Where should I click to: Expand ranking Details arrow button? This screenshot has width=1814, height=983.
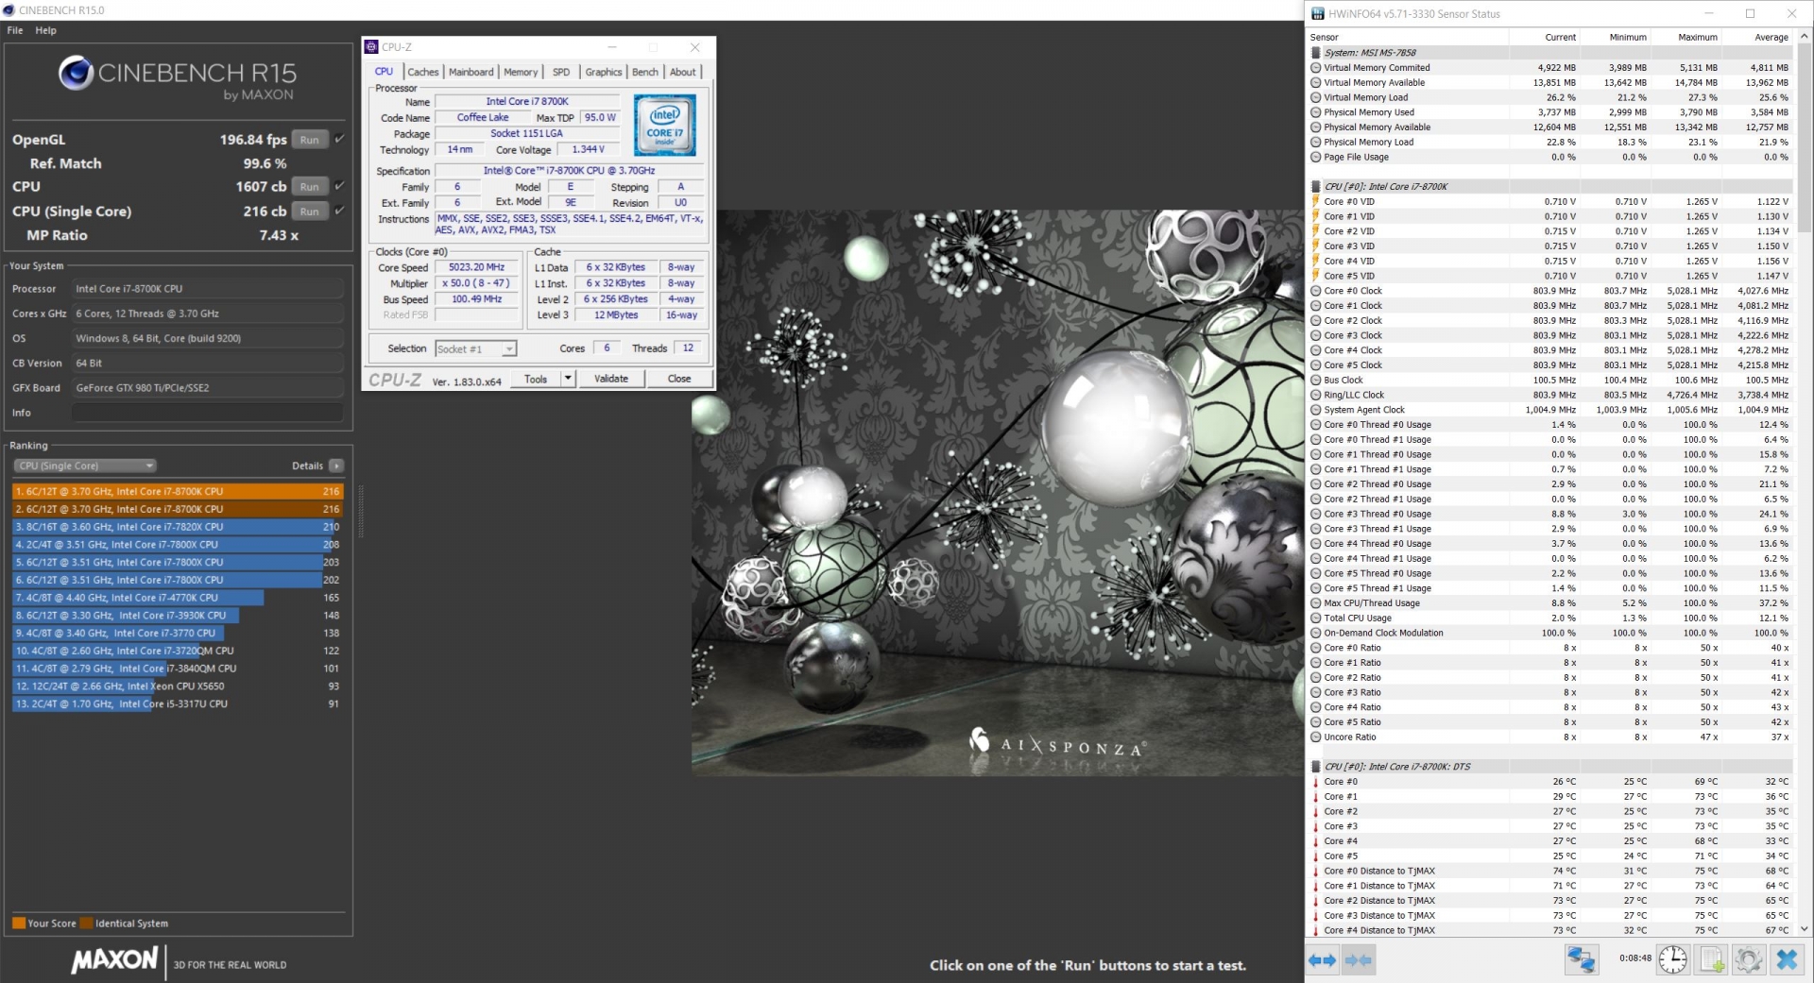pyautogui.click(x=337, y=466)
